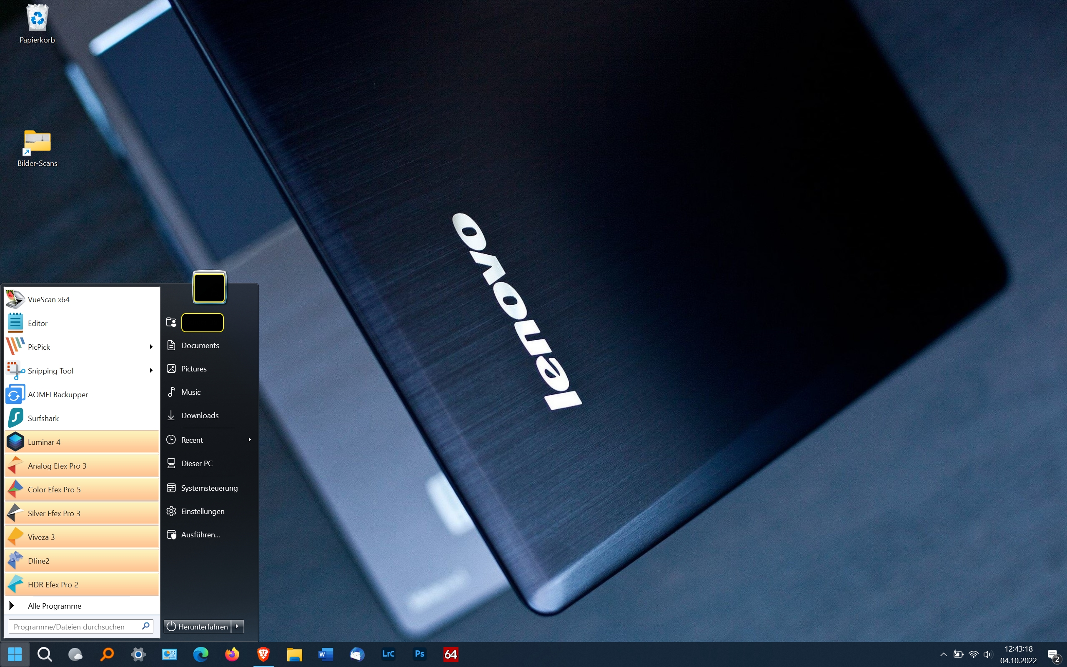The height and width of the screenshot is (667, 1067).
Task: Open the Word taskbar icon
Action: click(x=326, y=654)
